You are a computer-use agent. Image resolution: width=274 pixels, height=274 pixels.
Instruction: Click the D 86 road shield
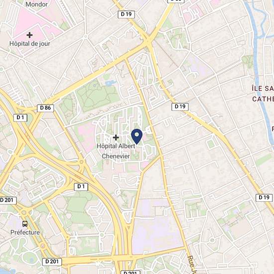[x=45, y=108]
